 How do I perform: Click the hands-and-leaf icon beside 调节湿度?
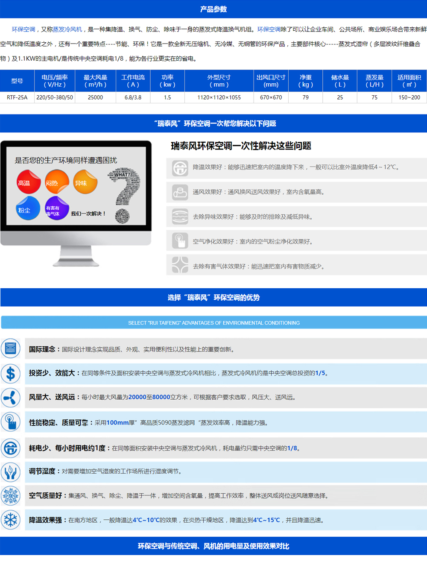(11, 472)
